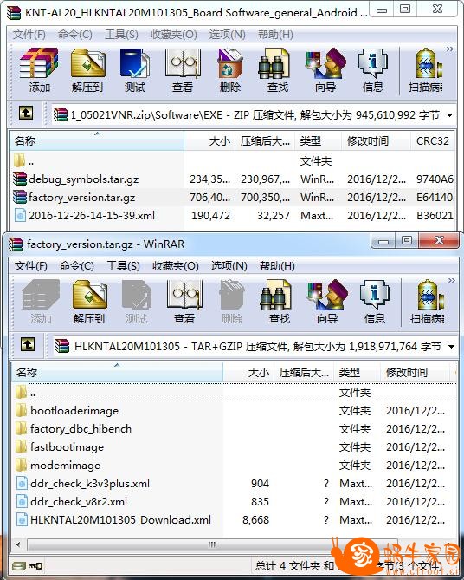Click 扫描病毒 icon in factory_version.tar.gz window
Viewport: 464px width, 580px height.
click(427, 302)
